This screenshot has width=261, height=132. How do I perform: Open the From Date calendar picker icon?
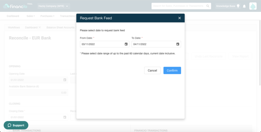(x=126, y=44)
